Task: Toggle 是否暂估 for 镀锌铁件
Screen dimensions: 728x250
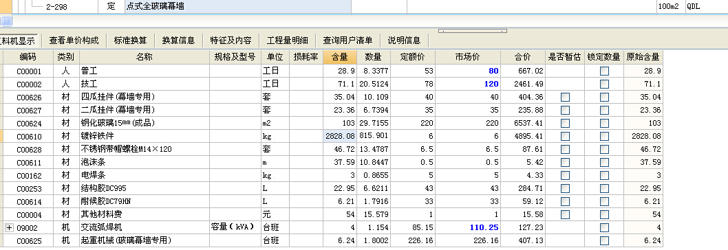Action: [565, 137]
